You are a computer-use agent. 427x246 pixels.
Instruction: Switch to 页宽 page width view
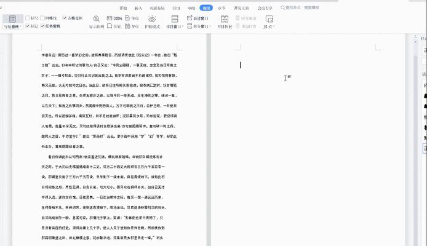[x=114, y=26]
